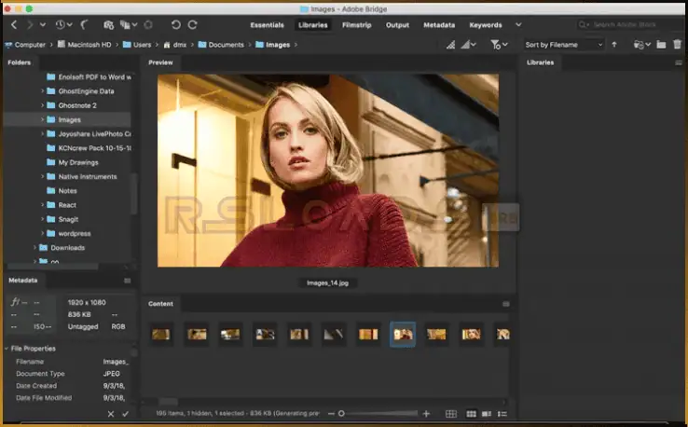Apply metadata changes with checkmark

[126, 414]
